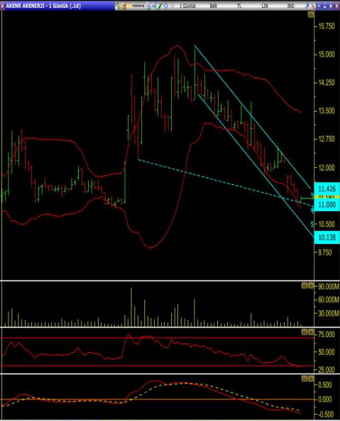Click the first green toolbar icon after the title
This screenshot has width=340, height=421.
117,6
